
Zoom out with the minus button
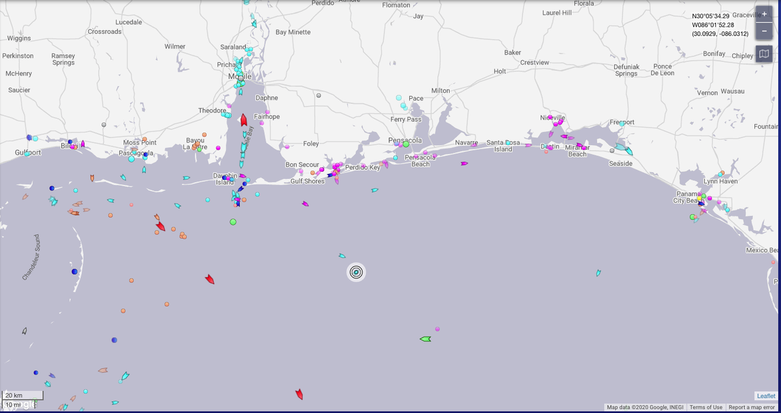(x=764, y=31)
